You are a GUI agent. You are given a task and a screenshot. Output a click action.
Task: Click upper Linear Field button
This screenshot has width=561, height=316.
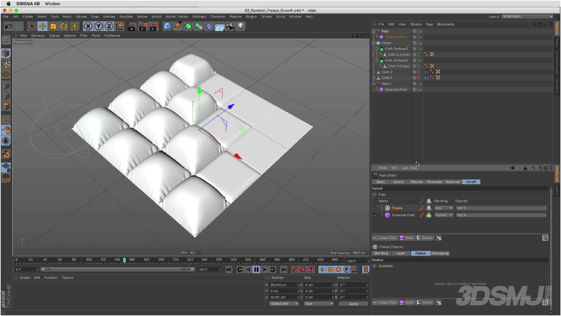coord(385,238)
